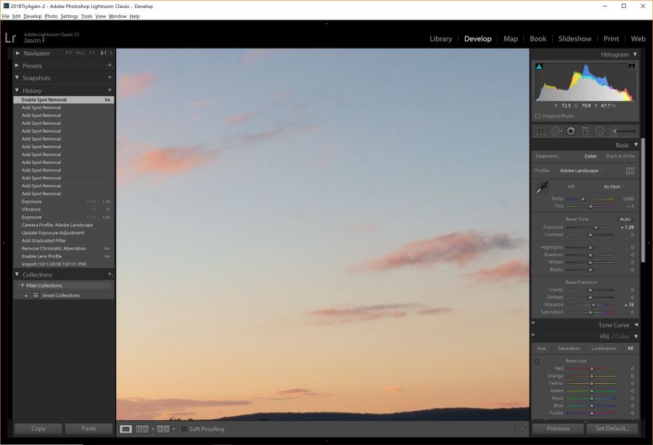Open the Spot Removal tool
This screenshot has width=653, height=445.
click(556, 131)
